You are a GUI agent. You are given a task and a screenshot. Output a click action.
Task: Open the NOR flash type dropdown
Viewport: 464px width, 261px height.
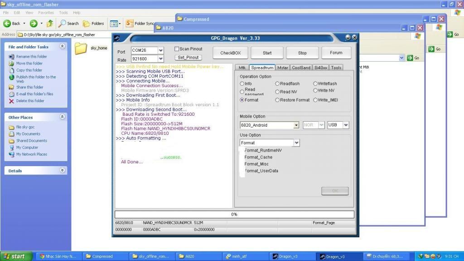click(321, 125)
